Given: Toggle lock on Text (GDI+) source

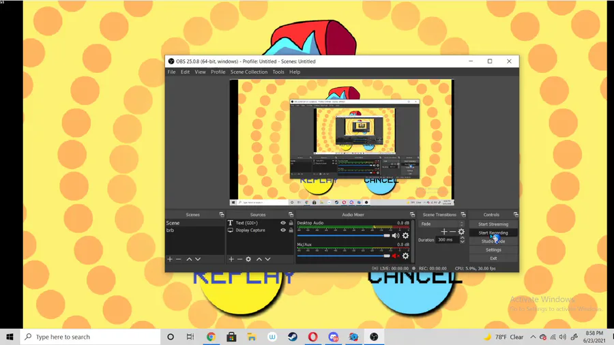Looking at the screenshot, I should pyautogui.click(x=291, y=223).
